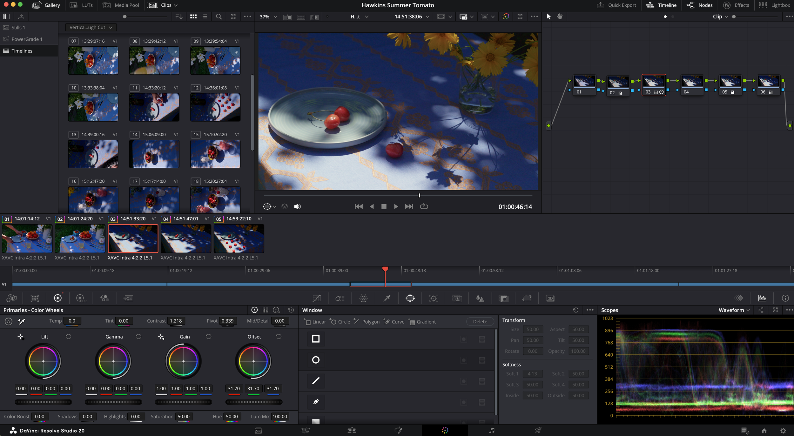Open the Keyframes panel

[739, 298]
